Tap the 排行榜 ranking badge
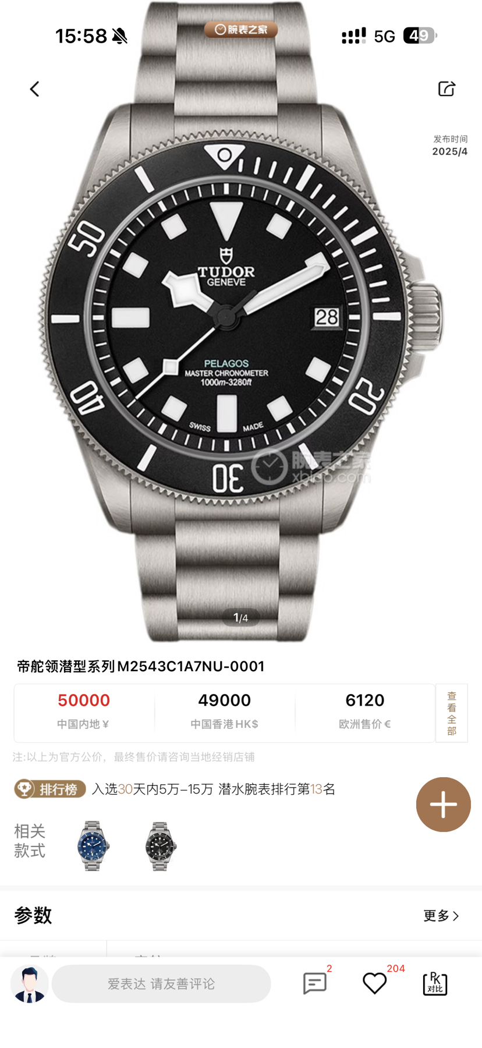Viewport: 482px width, 1048px height. 50,789
